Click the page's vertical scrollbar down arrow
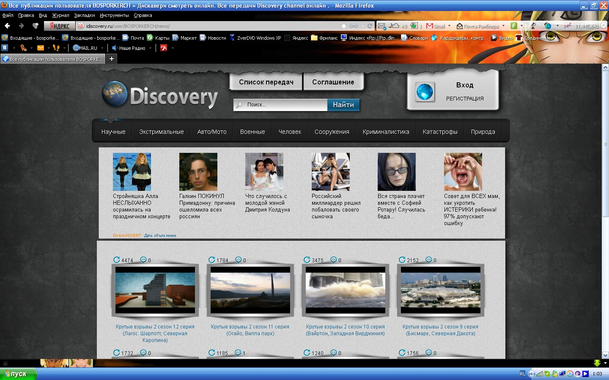 tap(605, 355)
